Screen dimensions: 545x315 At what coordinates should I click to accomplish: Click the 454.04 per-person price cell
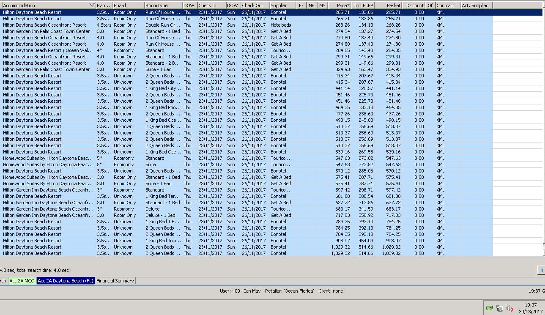(363, 241)
